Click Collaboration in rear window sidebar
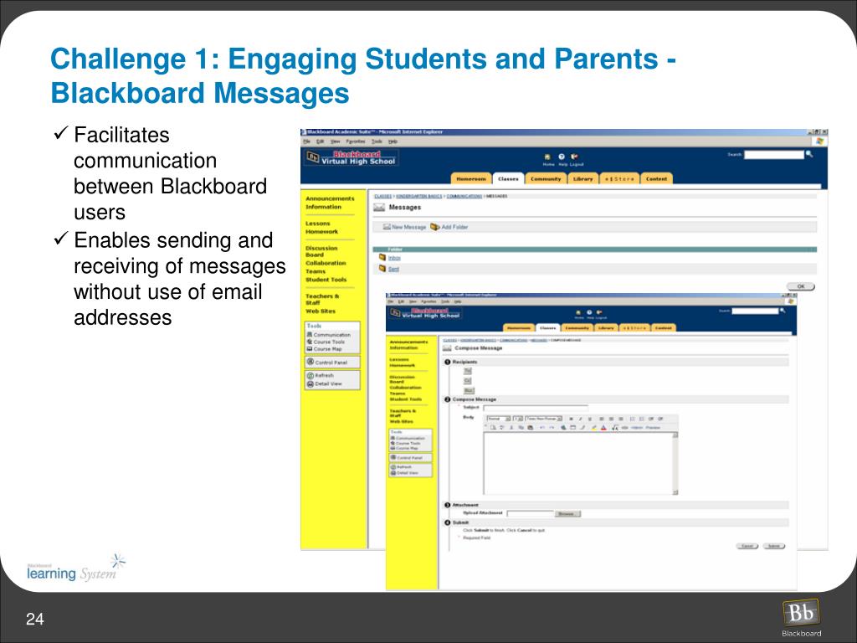857x643 pixels. pyautogui.click(x=326, y=263)
